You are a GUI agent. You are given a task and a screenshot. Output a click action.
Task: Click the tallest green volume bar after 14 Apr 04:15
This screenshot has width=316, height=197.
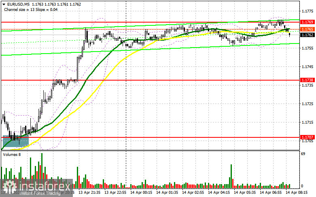(231, 176)
